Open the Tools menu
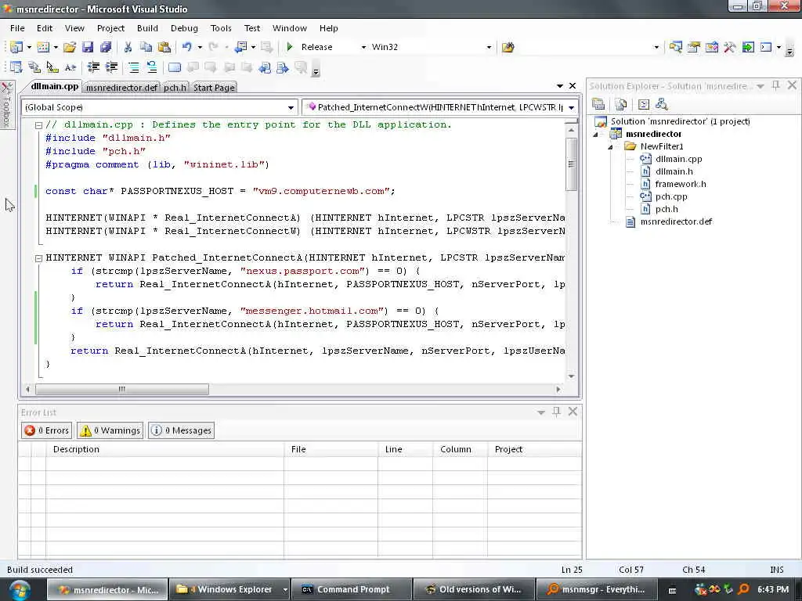 click(x=221, y=28)
